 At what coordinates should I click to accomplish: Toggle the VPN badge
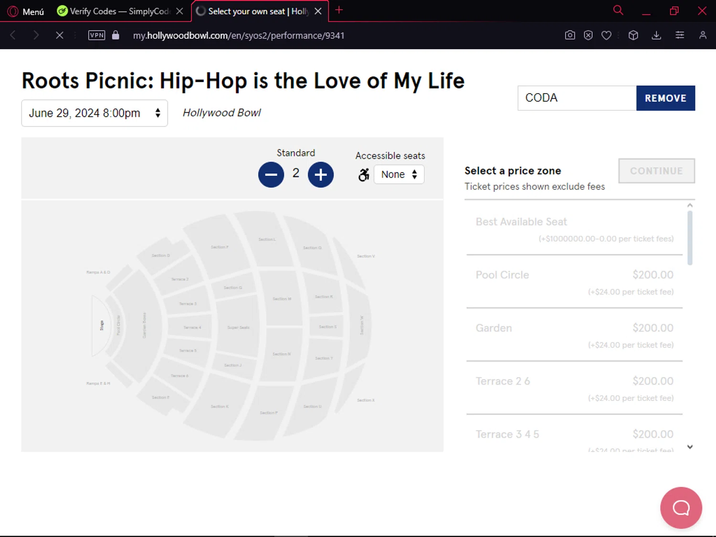pos(96,35)
